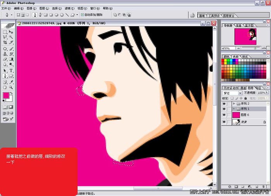
Task: Open the blend mode 穿过 dropdown
Action: [x=240, y=93]
